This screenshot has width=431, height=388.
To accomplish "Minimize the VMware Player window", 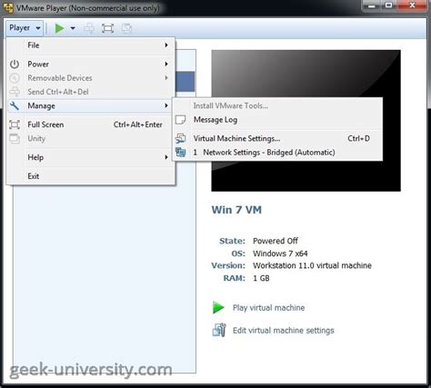I will point(372,5).
